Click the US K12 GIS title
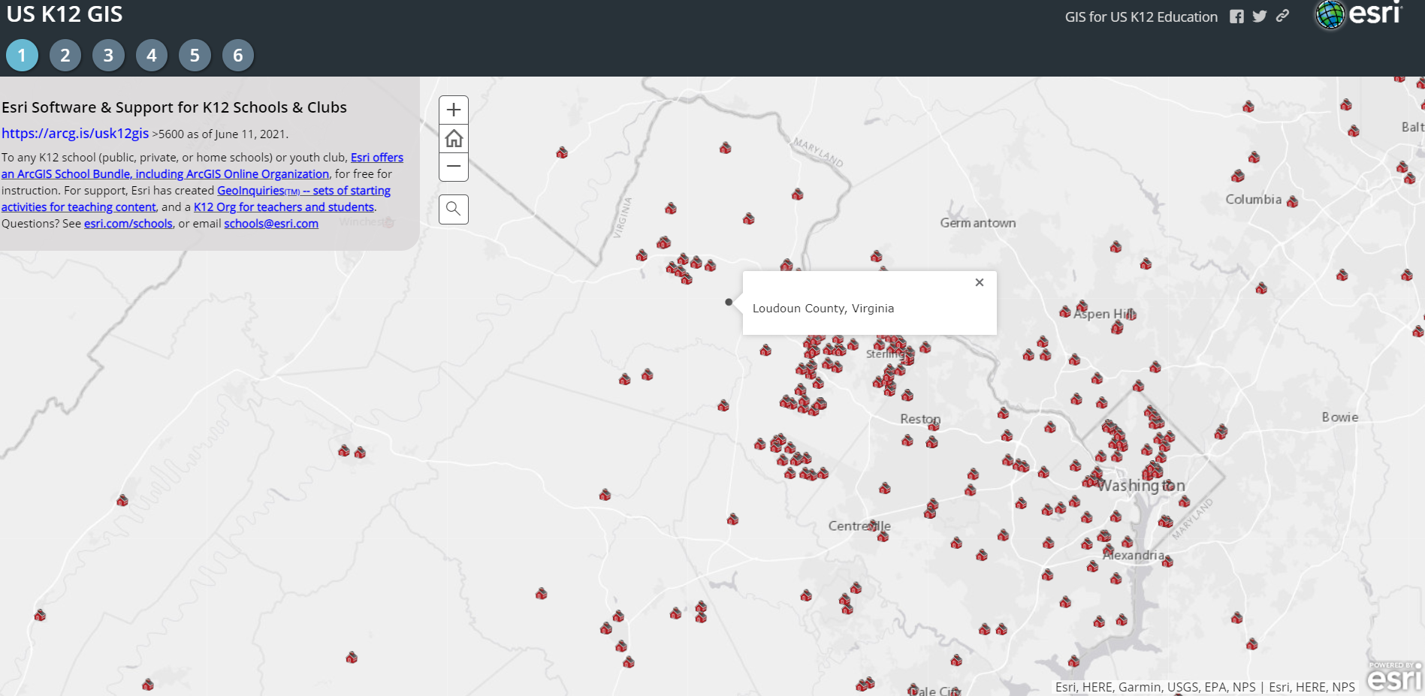This screenshot has width=1425, height=696. pyautogui.click(x=65, y=14)
